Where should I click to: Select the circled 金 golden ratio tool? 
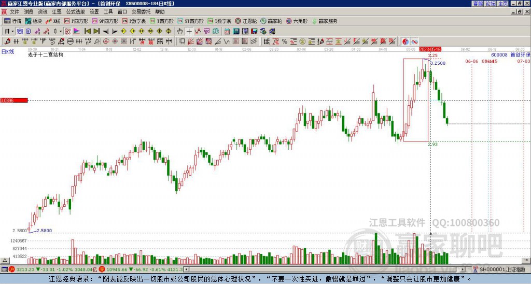(302, 41)
